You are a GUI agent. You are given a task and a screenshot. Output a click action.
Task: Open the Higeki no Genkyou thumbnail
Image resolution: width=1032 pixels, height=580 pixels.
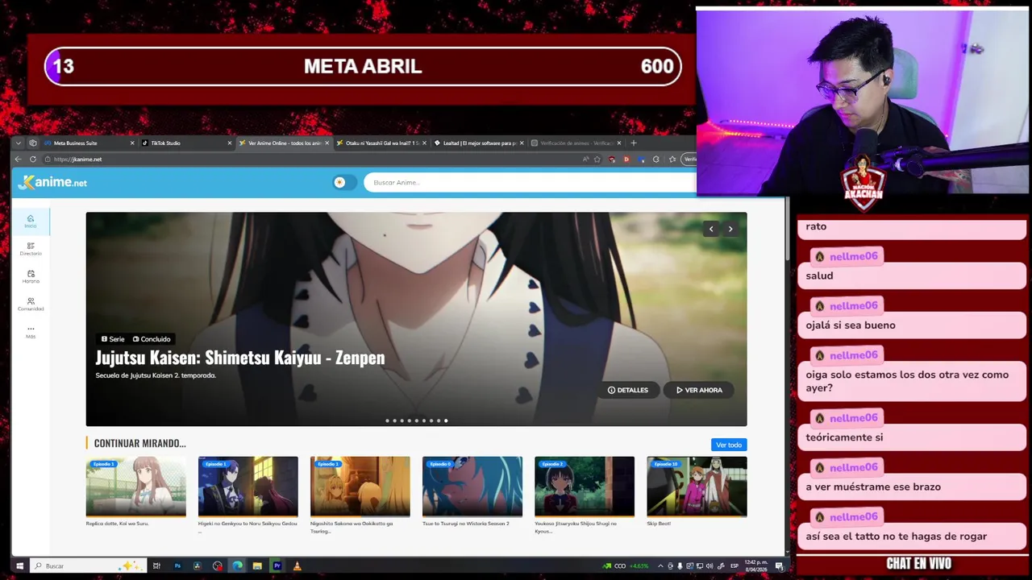[x=248, y=486]
